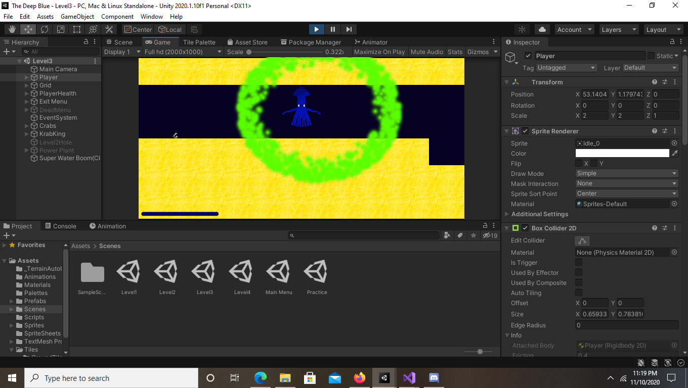Enable Flip Y checkbox
688x388 pixels.
point(594,163)
